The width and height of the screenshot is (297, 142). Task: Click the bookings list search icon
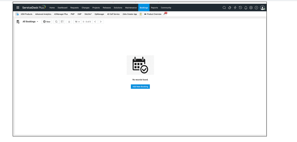[56, 22]
